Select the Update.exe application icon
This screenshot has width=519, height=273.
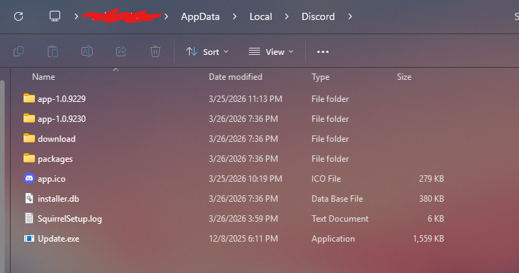coord(29,238)
